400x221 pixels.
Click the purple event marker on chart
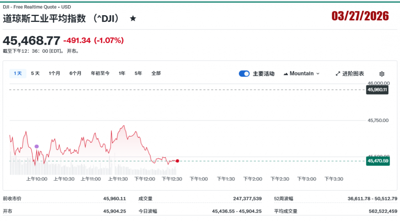tap(37, 146)
